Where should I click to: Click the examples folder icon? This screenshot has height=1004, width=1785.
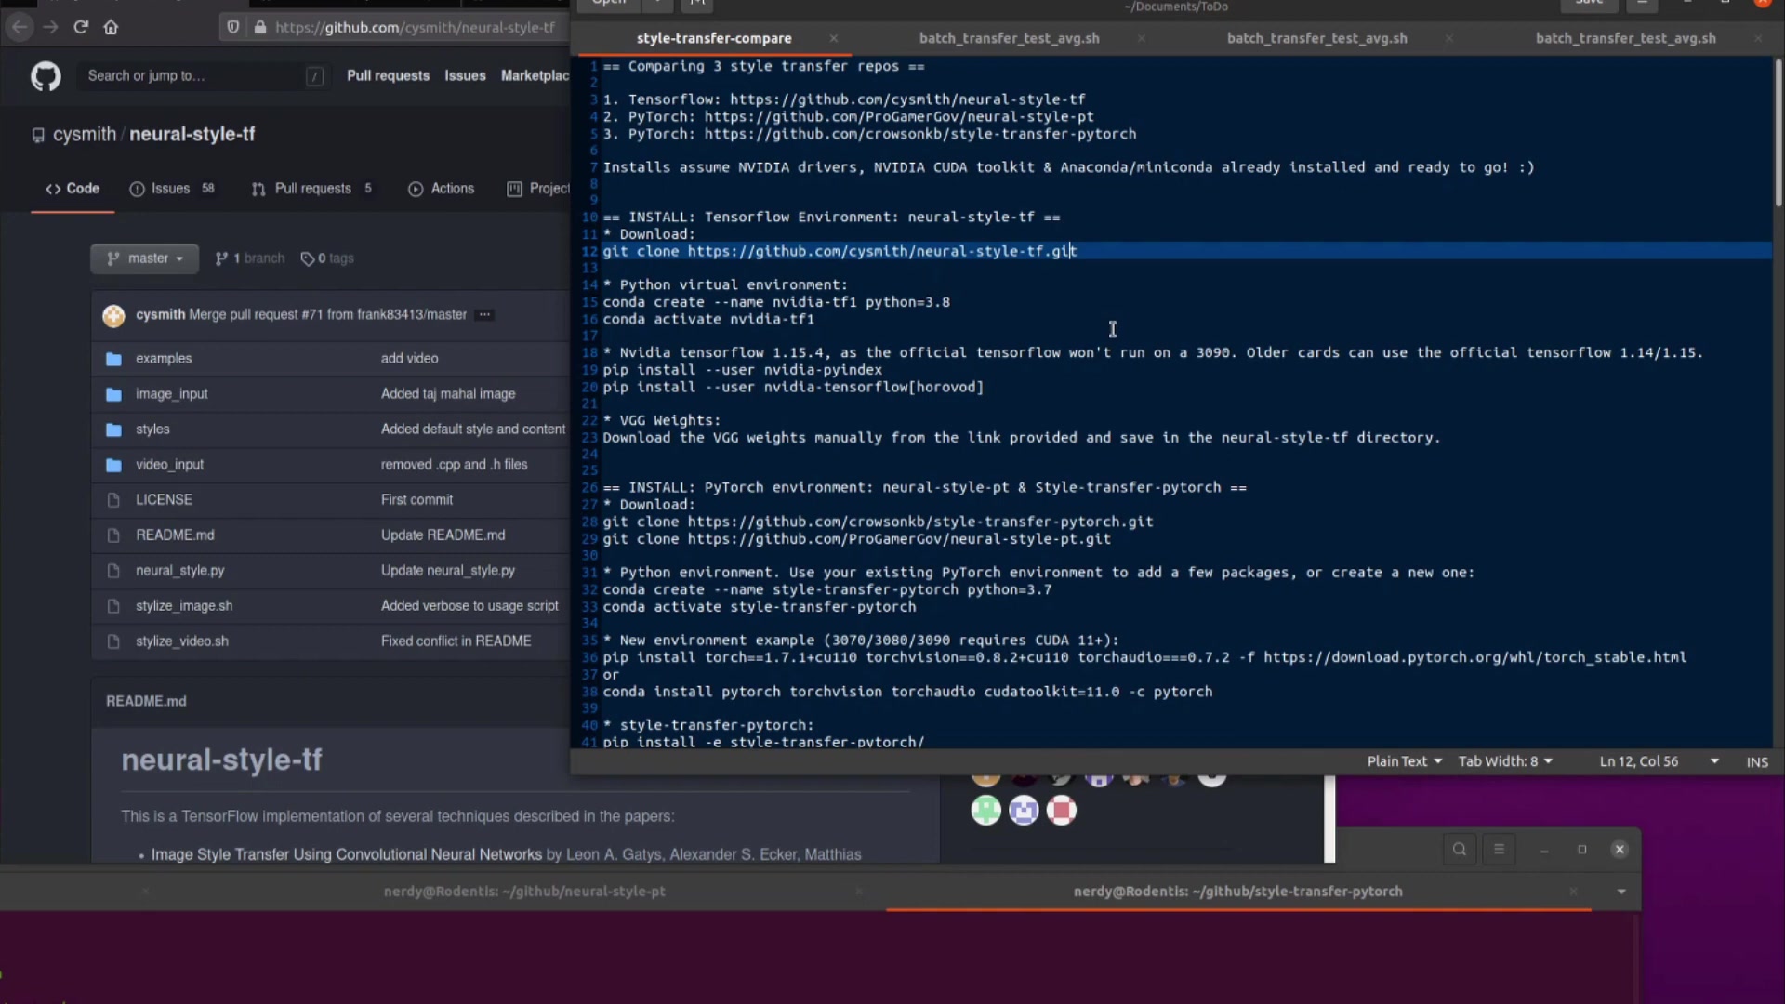click(x=113, y=359)
